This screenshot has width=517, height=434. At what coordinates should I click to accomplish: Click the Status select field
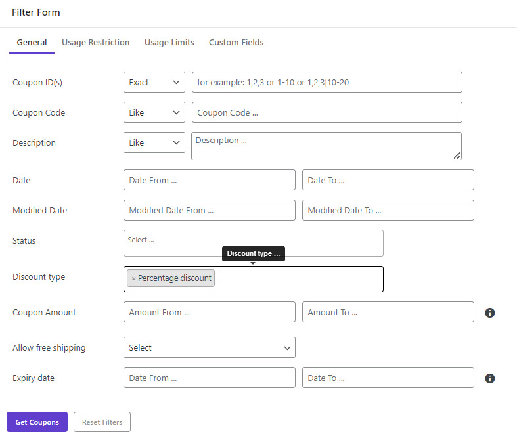253,243
